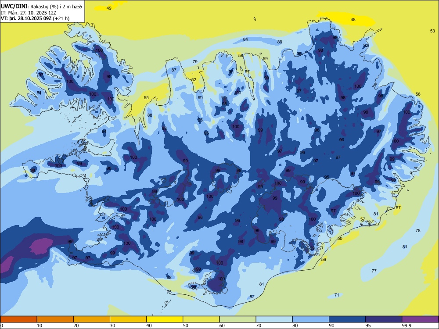Select the 80–90 blue legend swatch

(311, 319)
